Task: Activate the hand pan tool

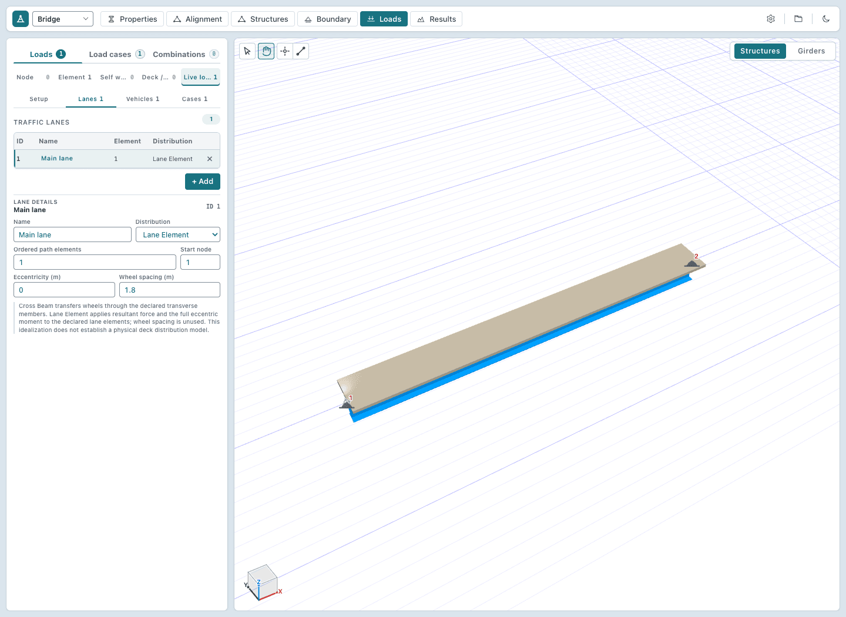Action: pyautogui.click(x=266, y=51)
